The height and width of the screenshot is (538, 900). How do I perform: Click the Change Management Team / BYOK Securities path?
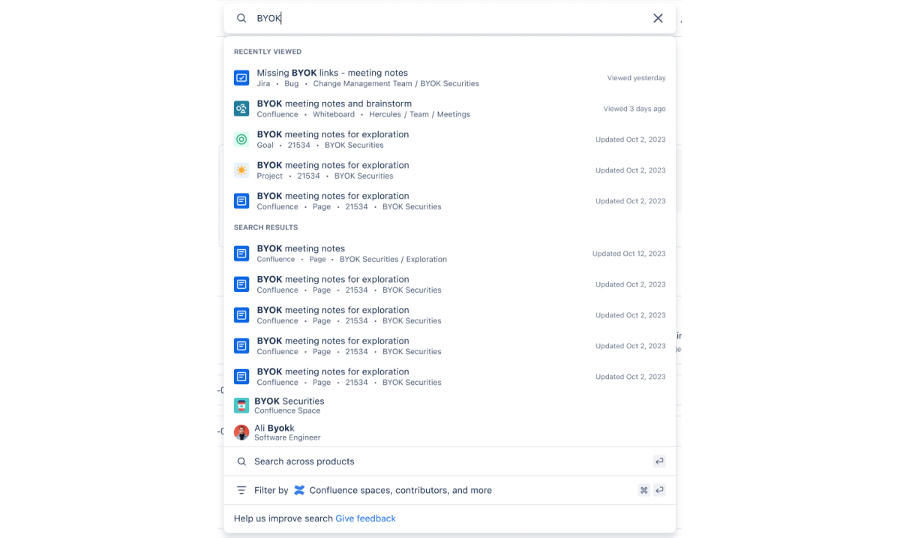[396, 83]
